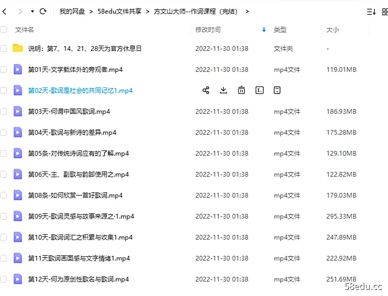Image resolution: width=388 pixels, height=296 pixels.
Task: Click video icon for 第06天 file
Action: [x=17, y=174]
